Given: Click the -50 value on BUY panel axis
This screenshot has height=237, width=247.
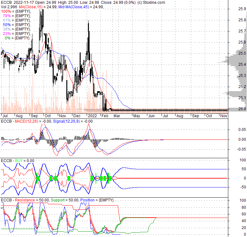Looking at the screenshot, I should coord(243,187).
